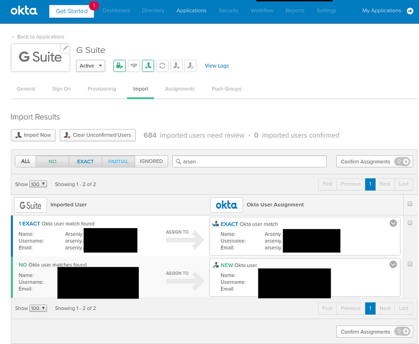Click Next in top pagination
This screenshot has height=344, width=419.
click(x=385, y=184)
